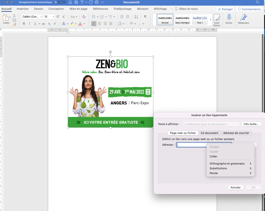
Task: Apply the Sans interligne style
Action: 182,19
